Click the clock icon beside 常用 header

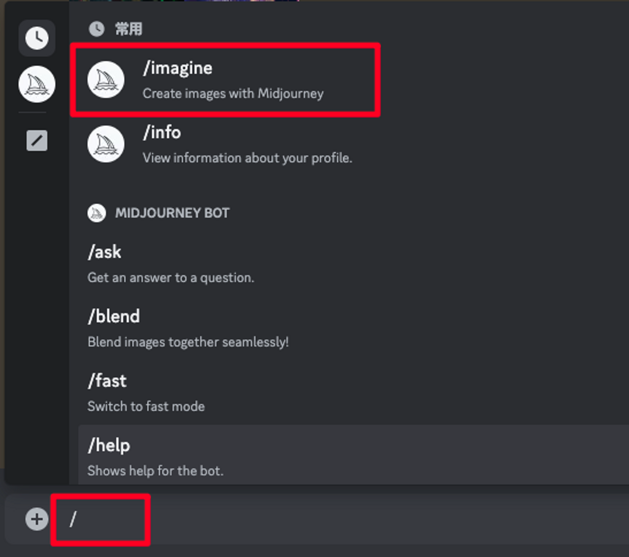(x=97, y=29)
